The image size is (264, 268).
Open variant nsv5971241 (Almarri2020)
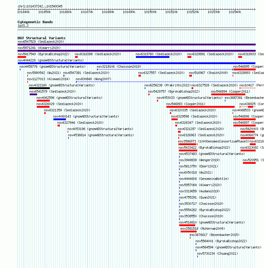tap(39, 48)
